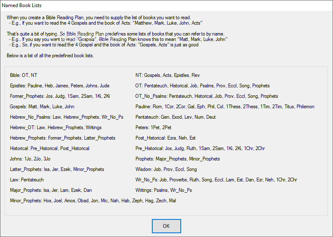The height and width of the screenshot is (237, 333).
Task: Select the "Law: Pentateuch" line
Action: (x=27, y=180)
